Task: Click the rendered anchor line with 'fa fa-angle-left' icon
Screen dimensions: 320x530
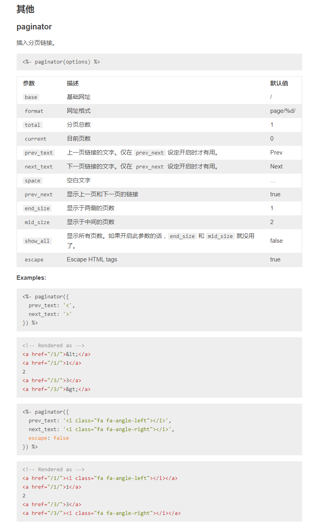Action: [100, 478]
